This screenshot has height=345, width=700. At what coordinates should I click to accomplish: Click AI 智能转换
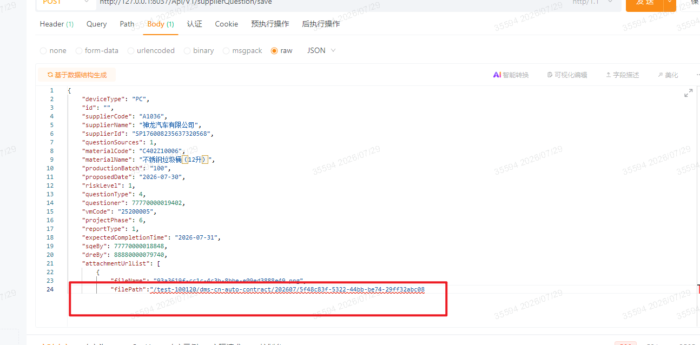pyautogui.click(x=511, y=75)
